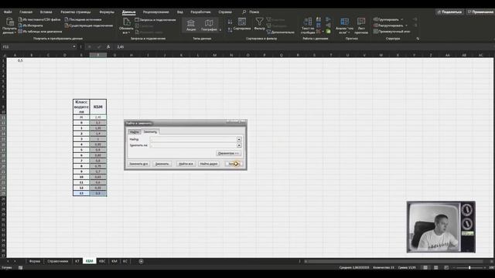Click the Обновить все icon

[126, 25]
